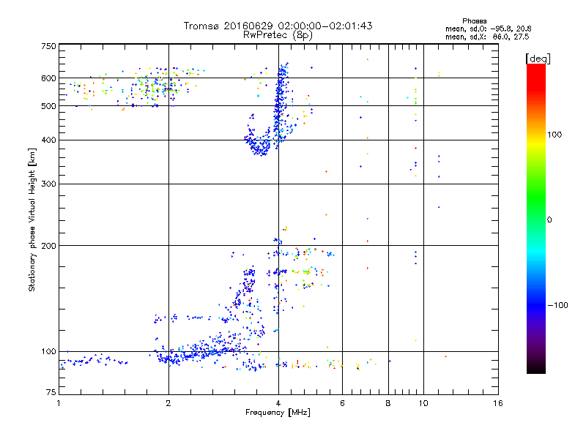Click the '8' MHz frequency tick label
Image resolution: width=586 pixels, height=439 pixels.
(388, 403)
